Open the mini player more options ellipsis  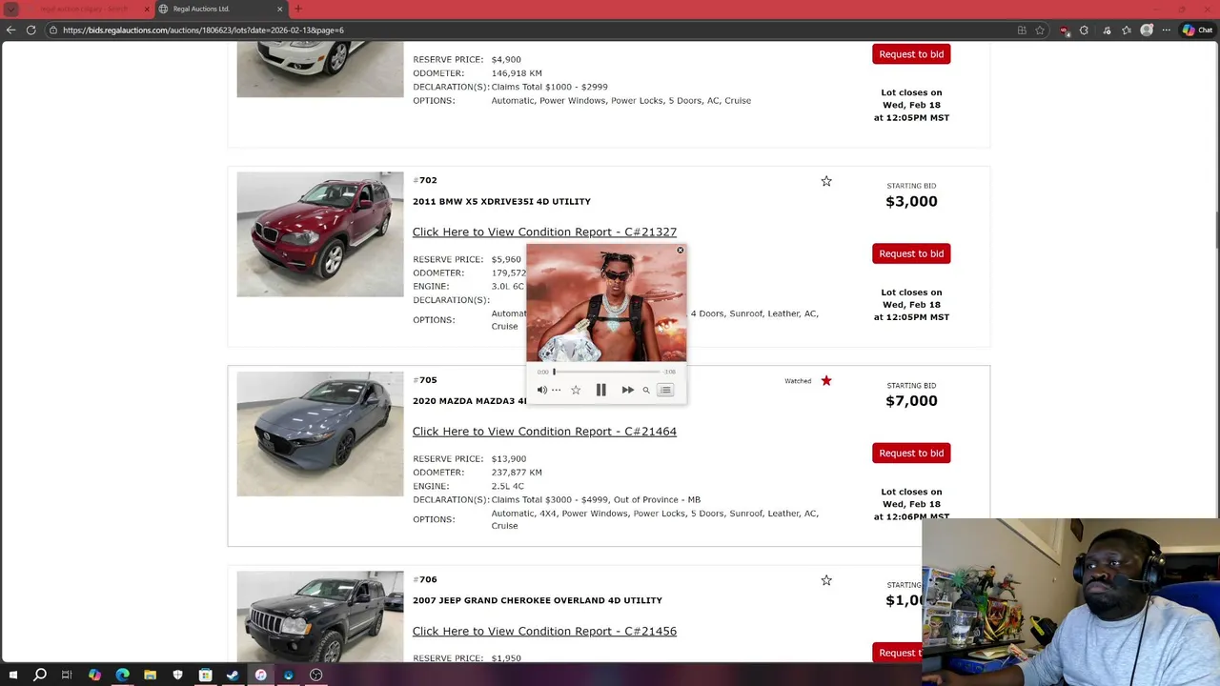click(557, 390)
